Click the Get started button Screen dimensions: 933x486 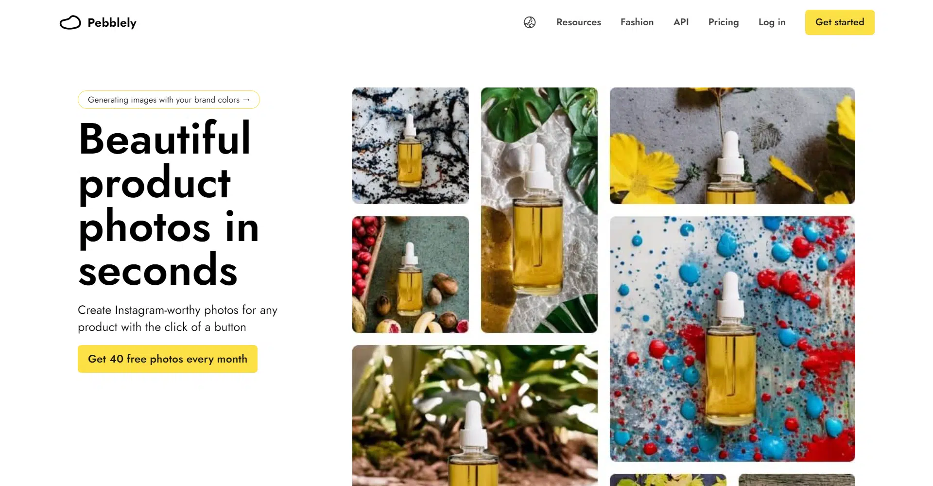click(840, 22)
